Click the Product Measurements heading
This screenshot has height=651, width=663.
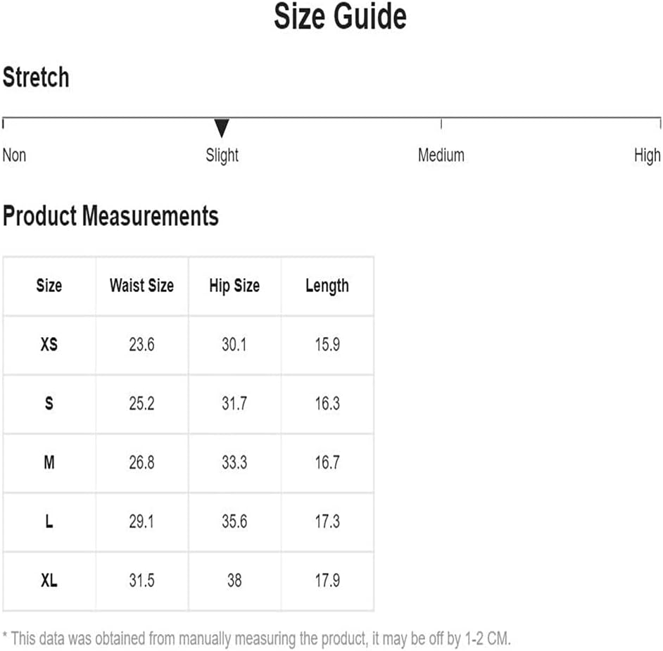(x=110, y=216)
